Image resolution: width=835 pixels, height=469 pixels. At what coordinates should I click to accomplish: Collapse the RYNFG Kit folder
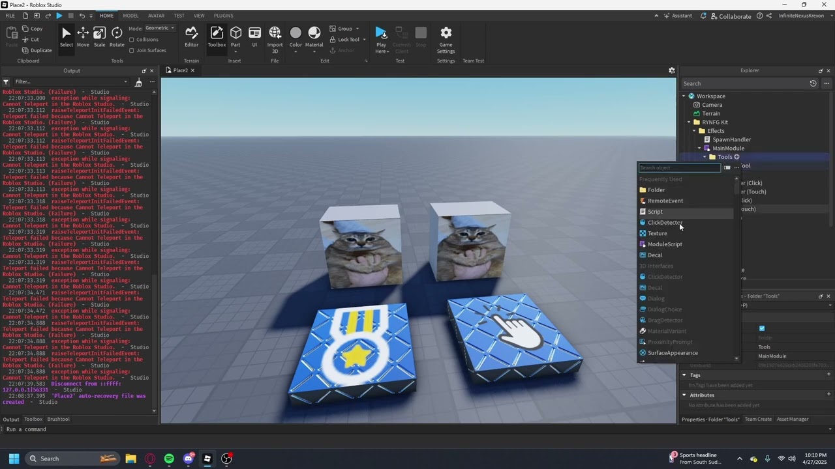click(689, 122)
